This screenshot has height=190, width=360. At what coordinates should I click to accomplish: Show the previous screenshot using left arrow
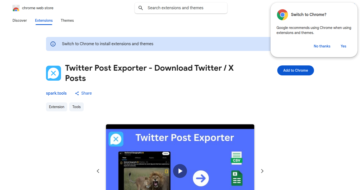pyautogui.click(x=98, y=171)
